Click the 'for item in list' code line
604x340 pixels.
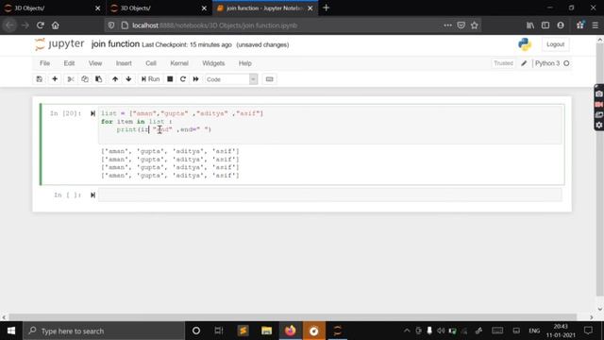point(136,122)
